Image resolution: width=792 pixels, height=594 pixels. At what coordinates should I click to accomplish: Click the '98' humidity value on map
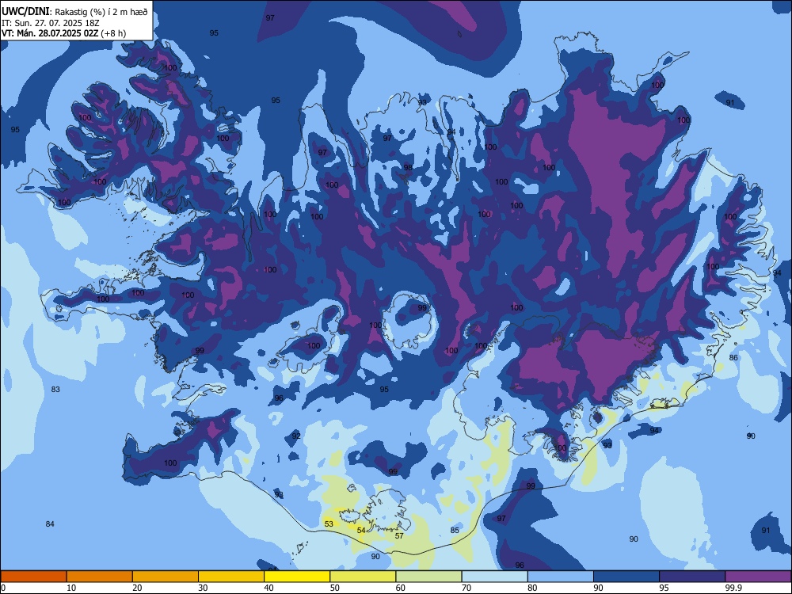coord(408,168)
